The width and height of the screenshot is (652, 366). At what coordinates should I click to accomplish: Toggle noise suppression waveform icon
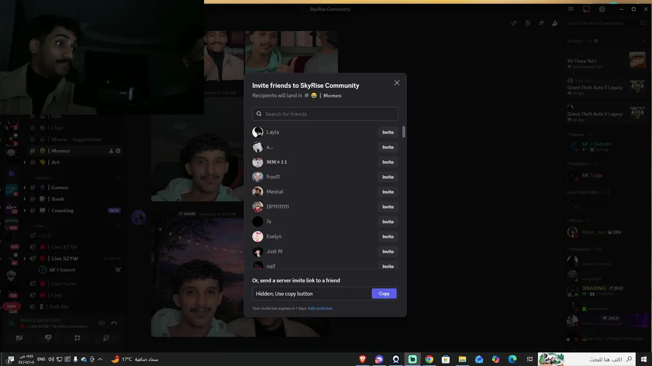pyautogui.click(x=101, y=323)
